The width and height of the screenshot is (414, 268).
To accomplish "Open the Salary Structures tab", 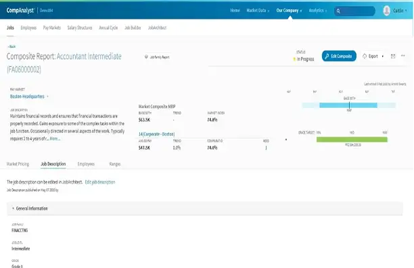I will coord(80,28).
